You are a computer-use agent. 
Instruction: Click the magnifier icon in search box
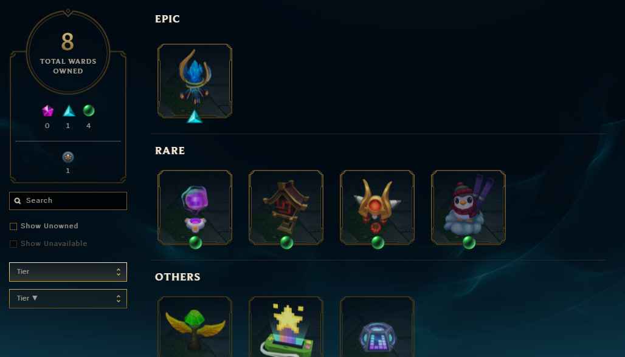[18, 200]
